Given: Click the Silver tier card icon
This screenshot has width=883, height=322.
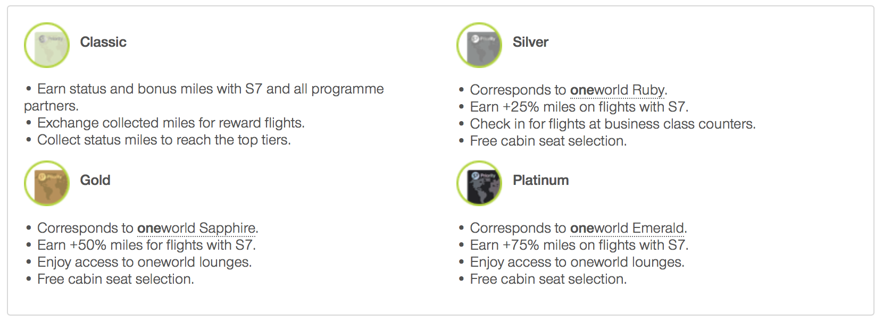Looking at the screenshot, I should point(479,45).
